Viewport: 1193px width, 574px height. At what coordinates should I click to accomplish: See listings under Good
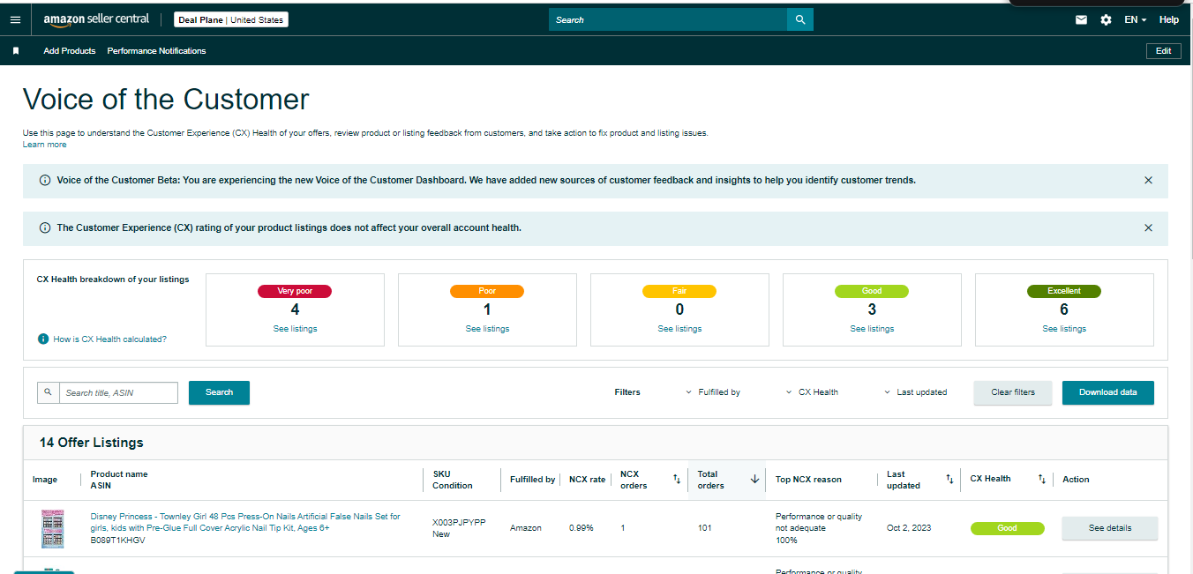point(872,329)
